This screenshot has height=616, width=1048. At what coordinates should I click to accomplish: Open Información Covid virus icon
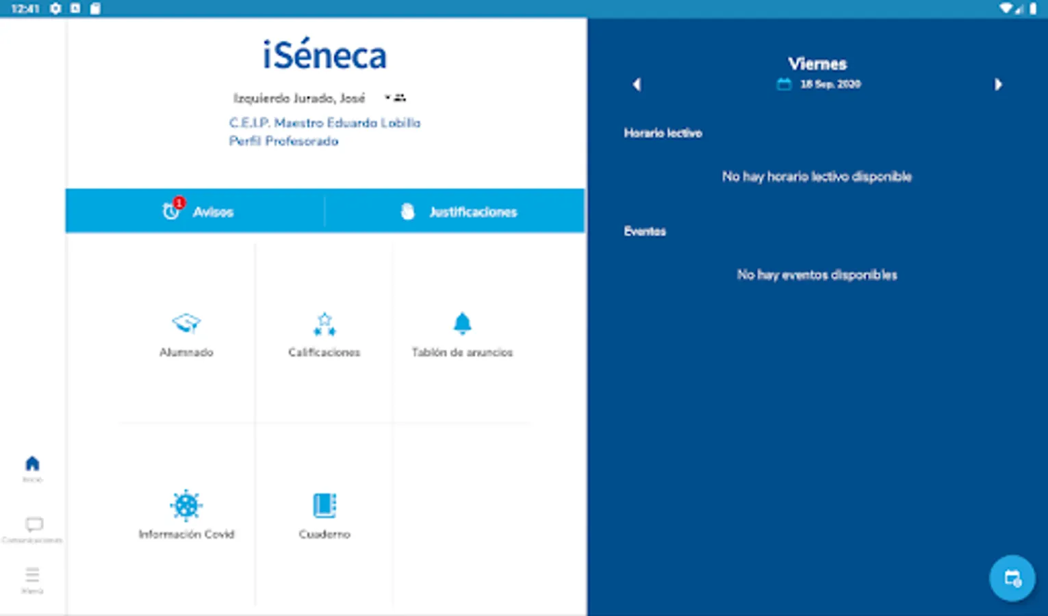(186, 506)
